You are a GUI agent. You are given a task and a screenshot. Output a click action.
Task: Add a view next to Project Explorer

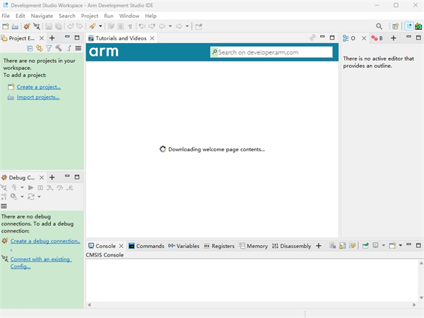click(x=52, y=38)
